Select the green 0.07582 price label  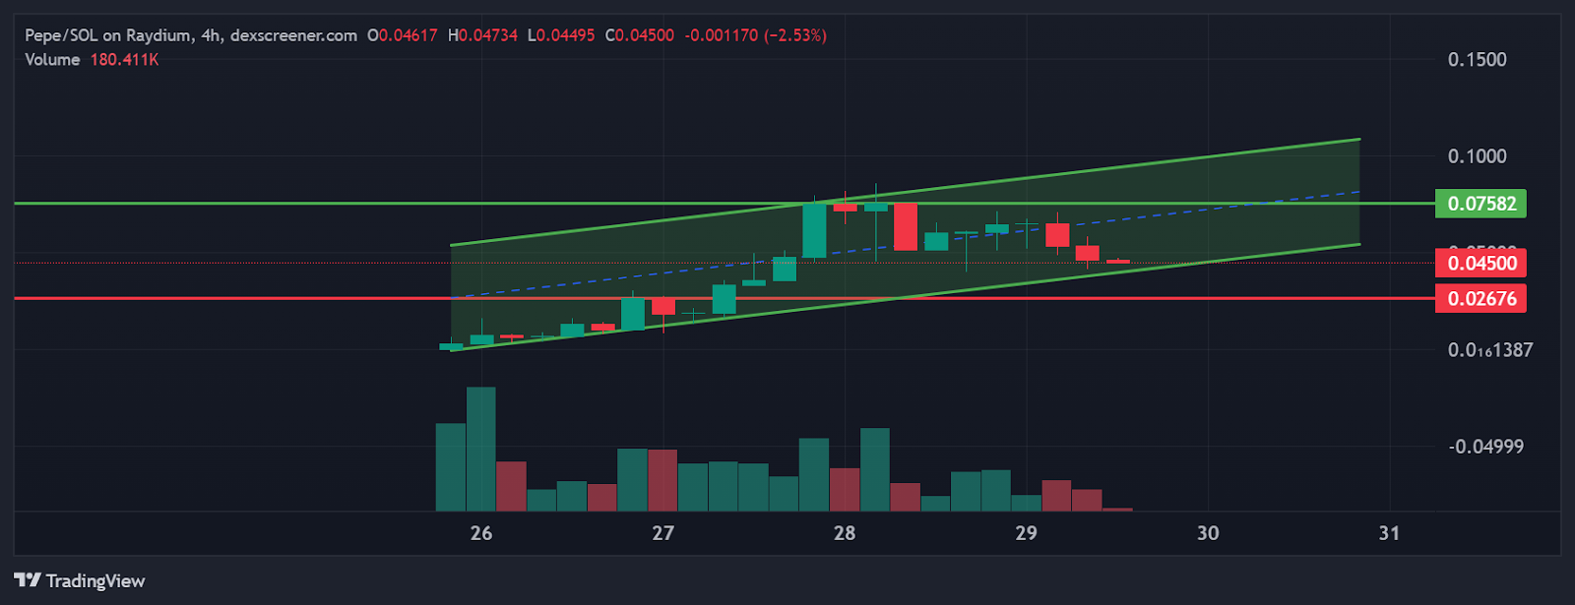tap(1480, 204)
